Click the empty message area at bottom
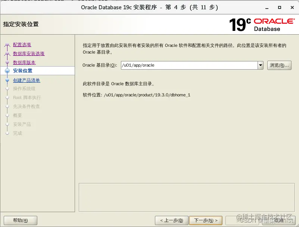 (x=187, y=197)
